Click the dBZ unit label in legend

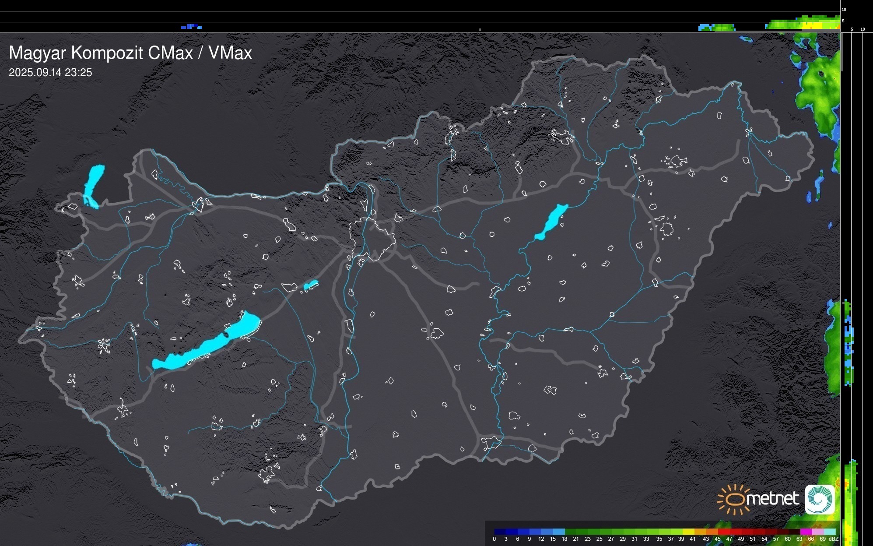tap(834, 539)
